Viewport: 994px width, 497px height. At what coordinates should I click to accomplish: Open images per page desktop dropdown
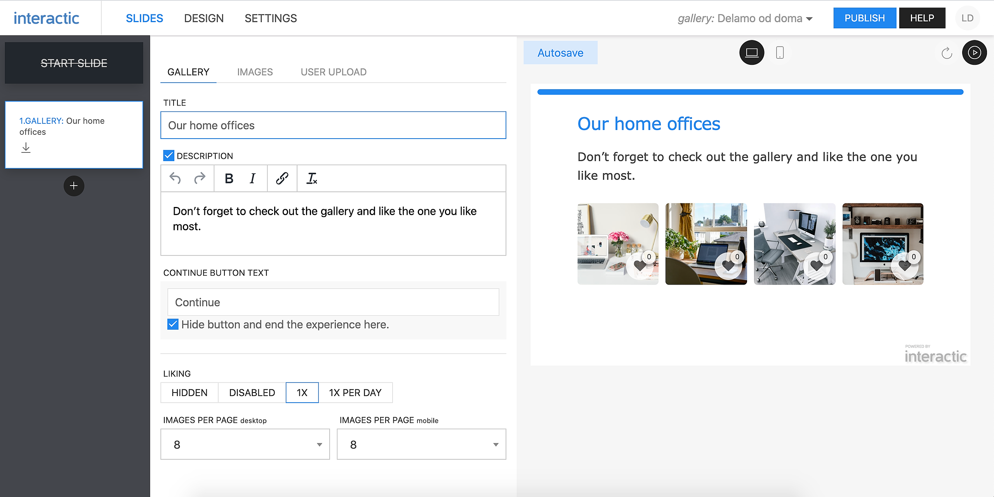[245, 444]
